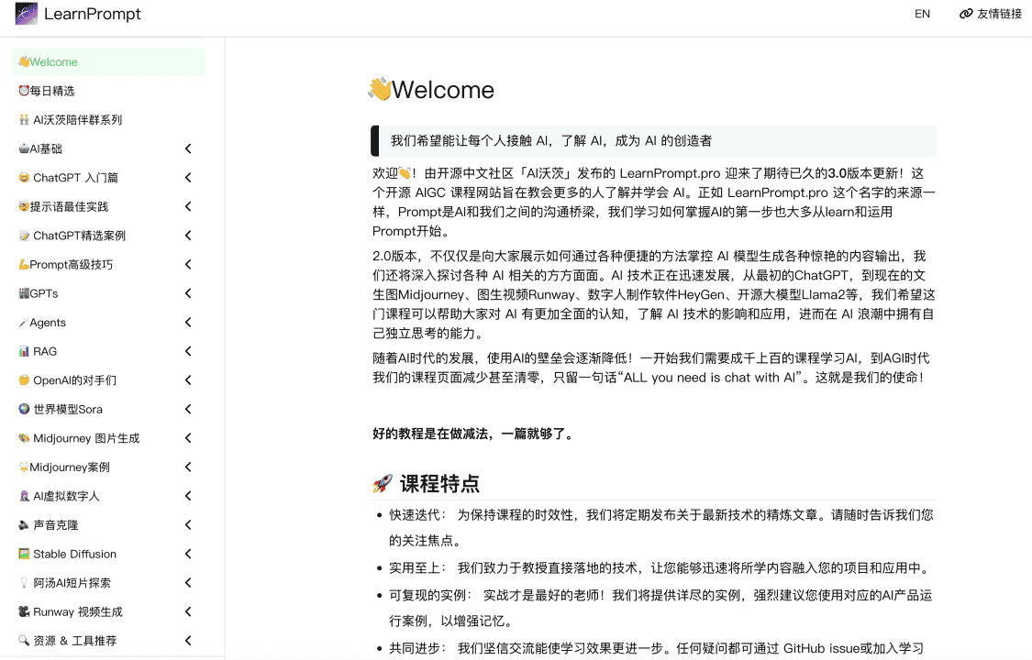Open the RAG chart icon entry
The width and height of the screenshot is (1032, 660).
[25, 351]
